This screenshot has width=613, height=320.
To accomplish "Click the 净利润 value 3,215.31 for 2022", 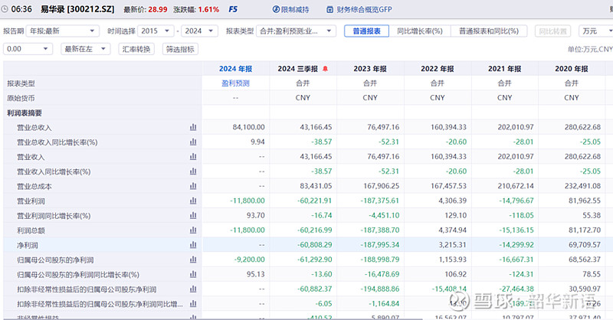I will click(452, 245).
